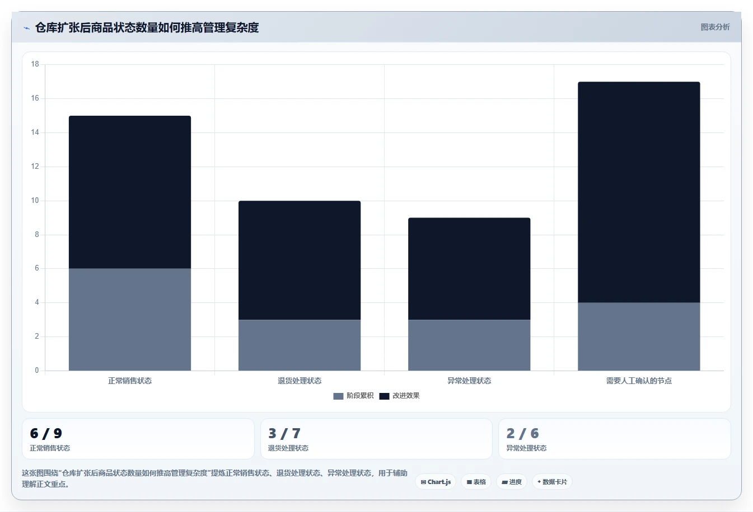This screenshot has height=512, width=753.
Task: Click the 退货处理状态 x-axis label
Action: 300,381
